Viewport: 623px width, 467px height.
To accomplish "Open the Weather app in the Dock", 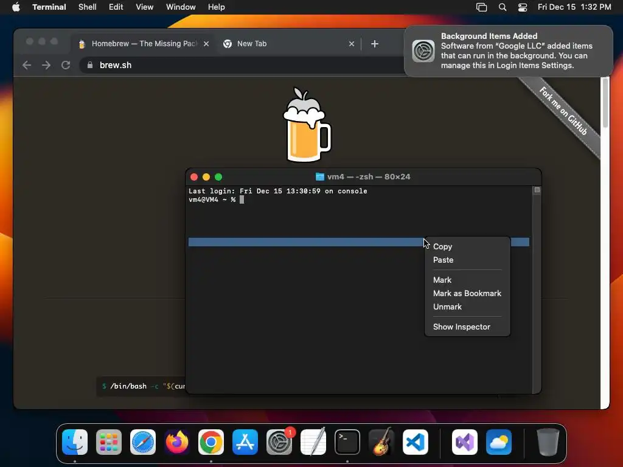I will coord(499,441).
